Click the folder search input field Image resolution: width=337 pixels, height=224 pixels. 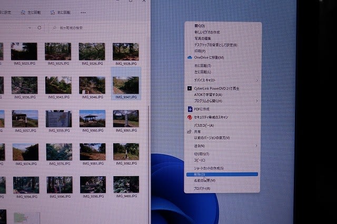coord(95,27)
